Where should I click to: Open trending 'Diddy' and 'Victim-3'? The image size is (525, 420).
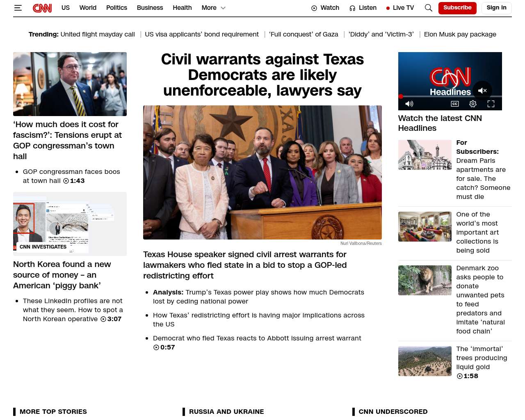(x=381, y=34)
